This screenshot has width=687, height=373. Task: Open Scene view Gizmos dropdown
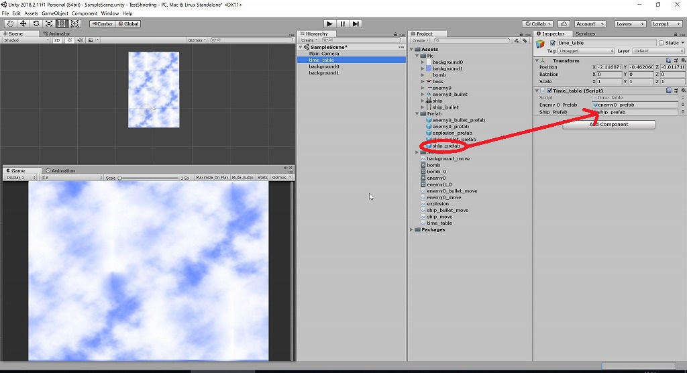[197, 40]
